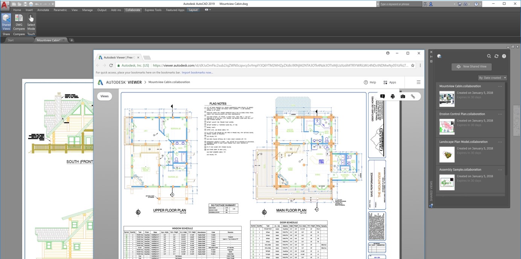The image size is (521, 259).
Task: Click Import bookmarks now link
Action: (197, 73)
